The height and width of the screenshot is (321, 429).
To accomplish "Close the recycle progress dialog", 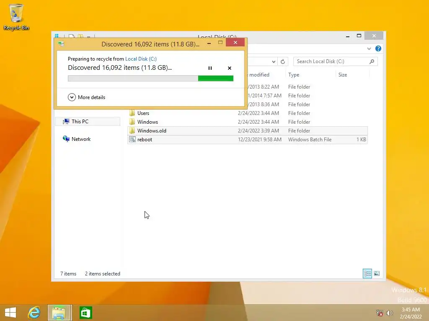I will click(235, 43).
